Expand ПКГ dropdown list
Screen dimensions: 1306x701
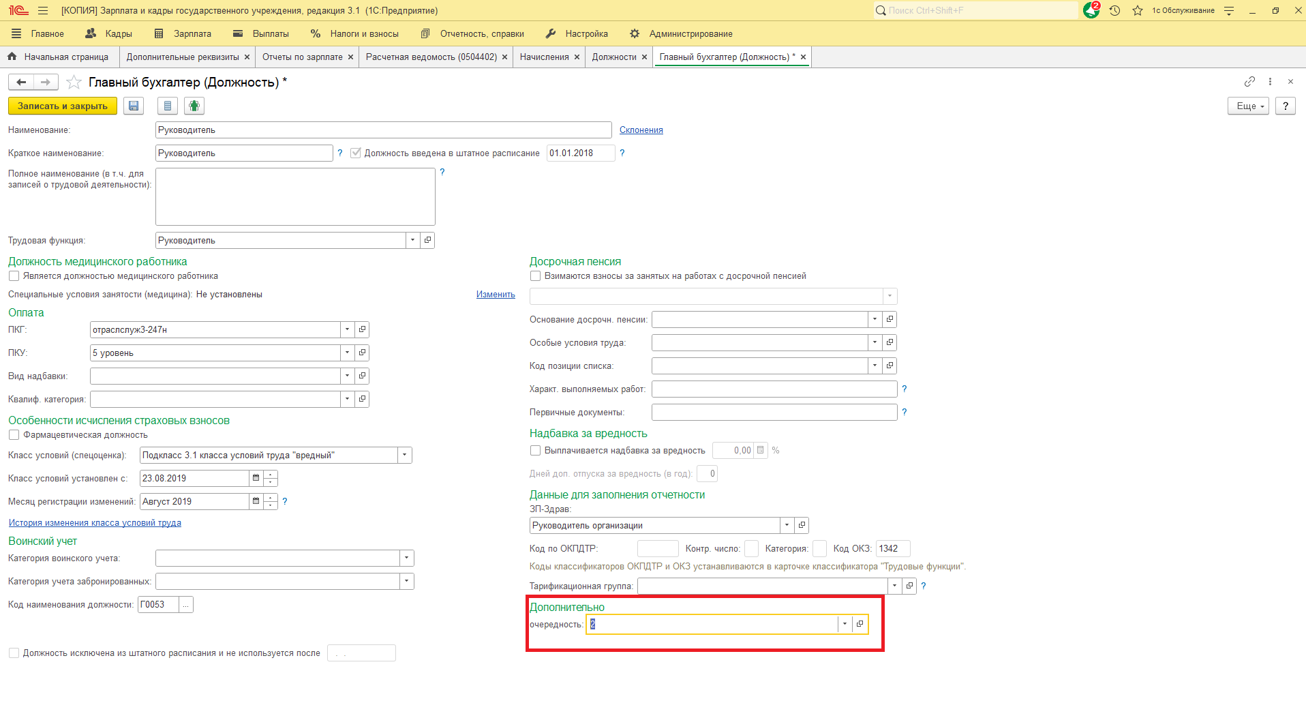pyautogui.click(x=347, y=329)
